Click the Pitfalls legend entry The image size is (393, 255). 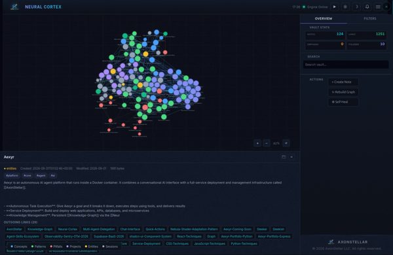tap(56, 246)
